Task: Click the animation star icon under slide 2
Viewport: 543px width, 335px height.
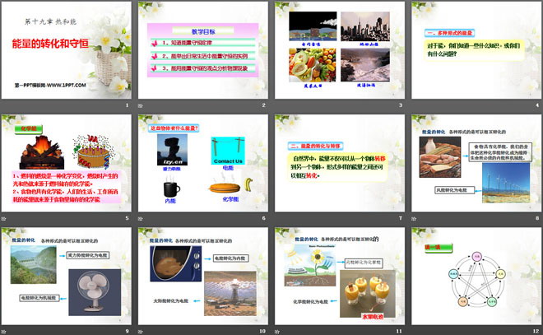Action: (x=140, y=105)
